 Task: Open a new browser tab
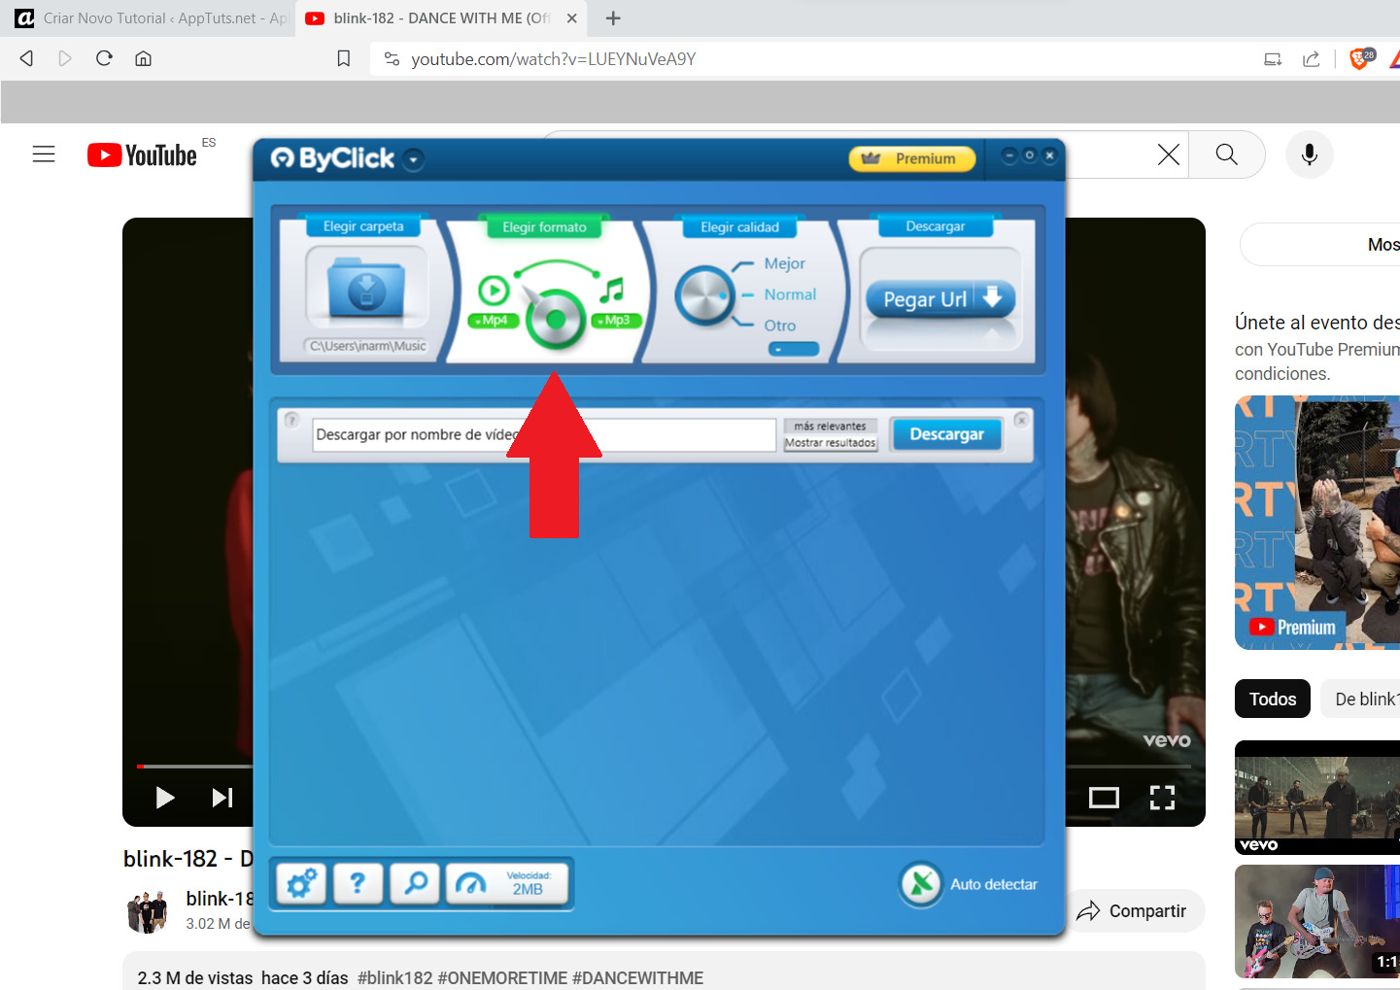pos(613,18)
